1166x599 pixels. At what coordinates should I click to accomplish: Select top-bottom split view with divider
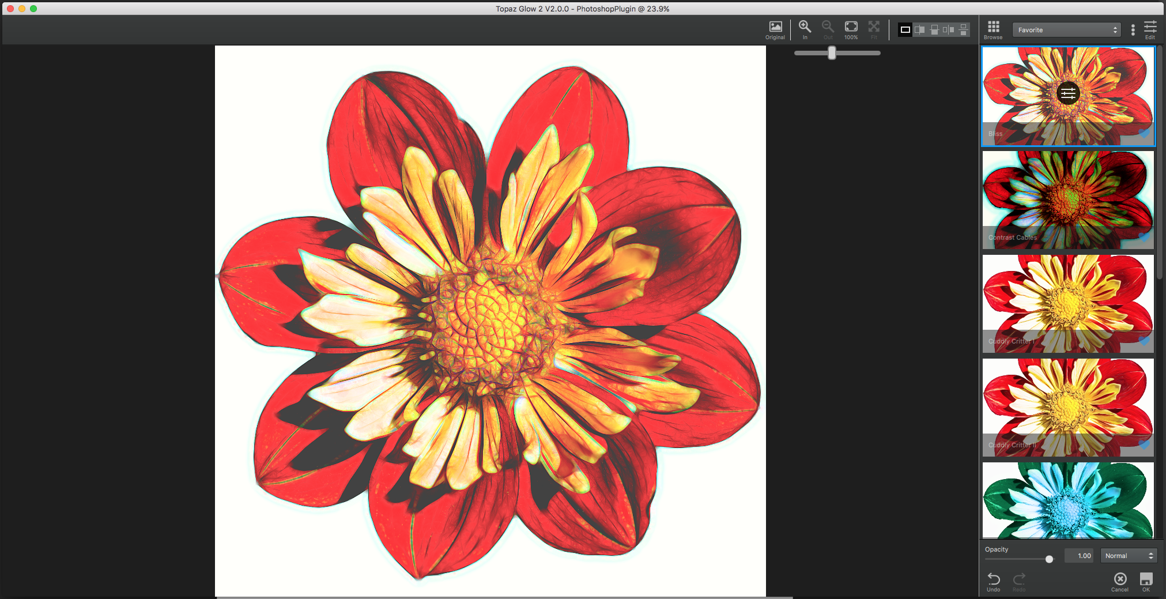click(x=934, y=30)
